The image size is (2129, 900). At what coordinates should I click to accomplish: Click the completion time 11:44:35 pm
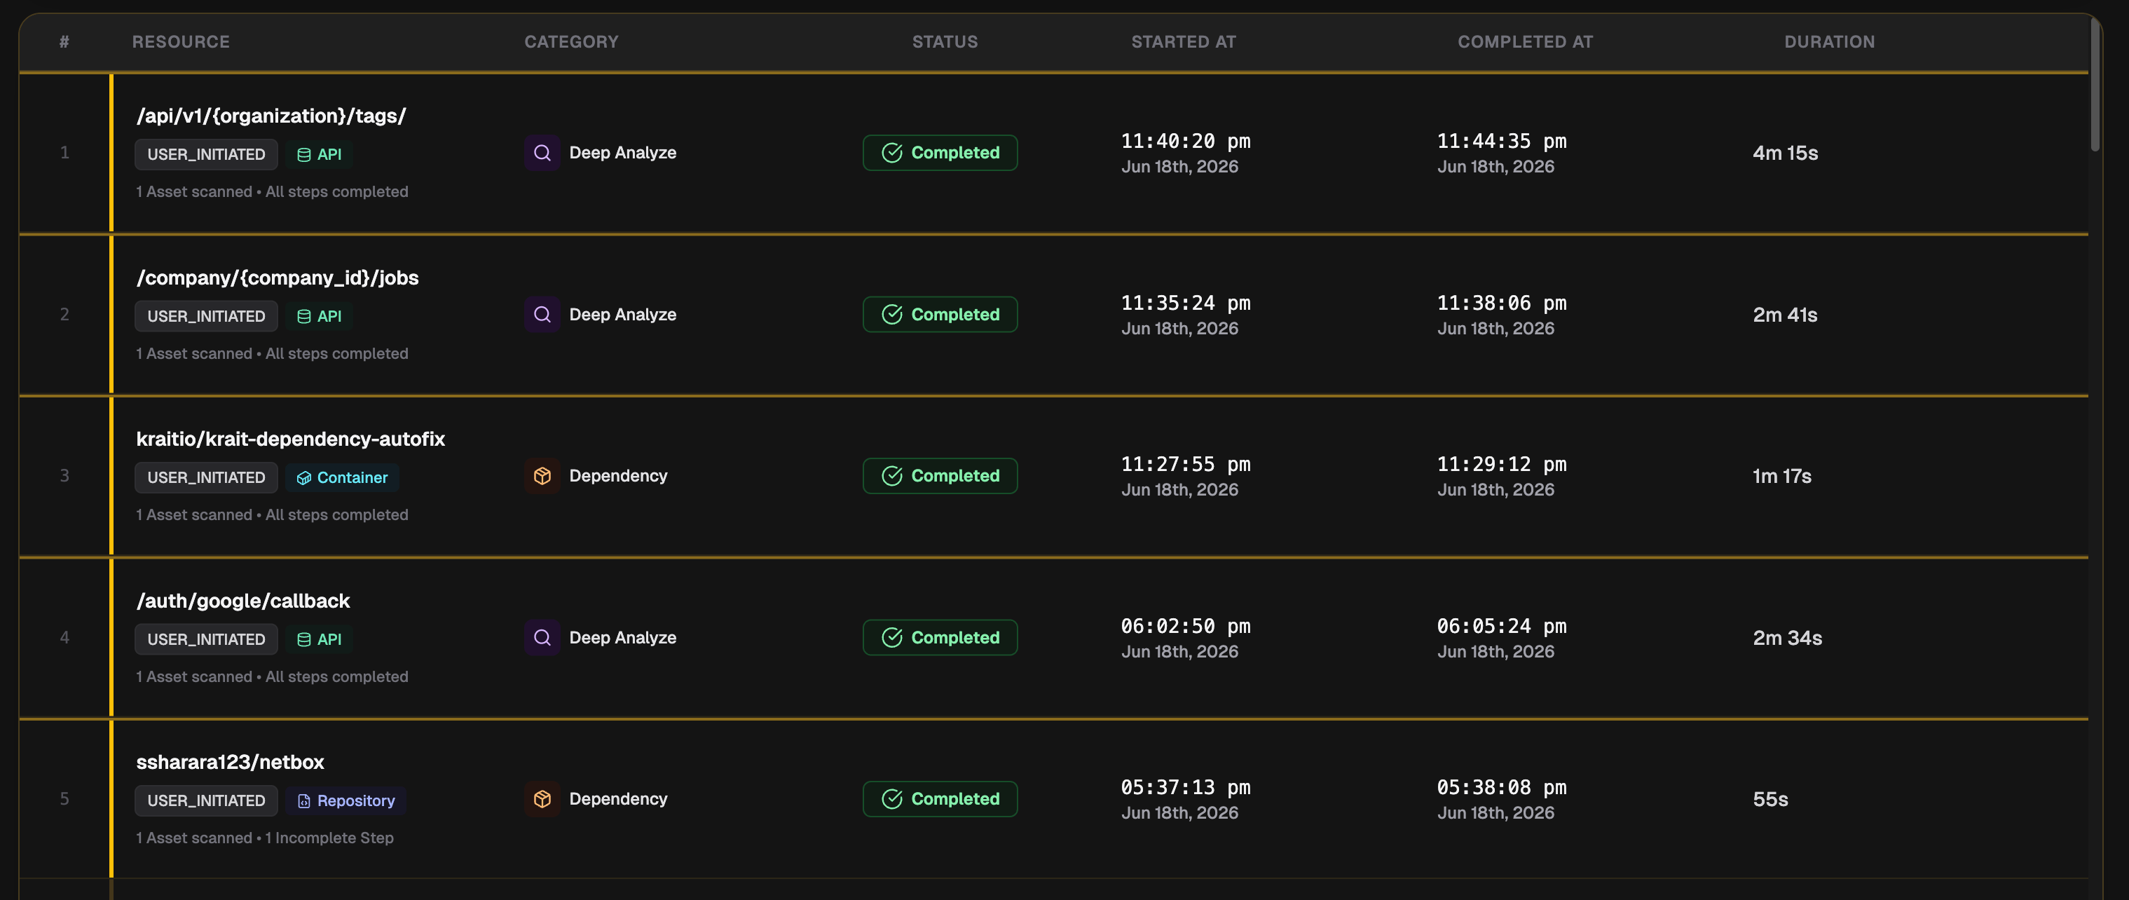point(1502,142)
